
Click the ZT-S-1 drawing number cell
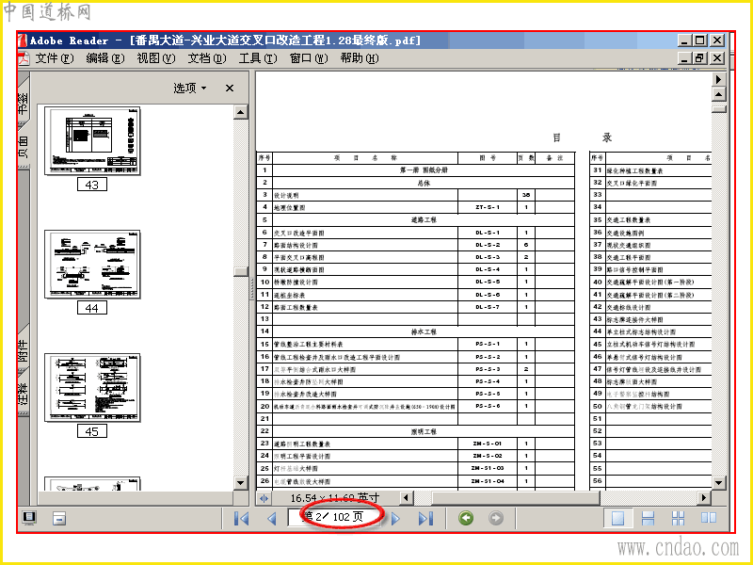(x=488, y=207)
